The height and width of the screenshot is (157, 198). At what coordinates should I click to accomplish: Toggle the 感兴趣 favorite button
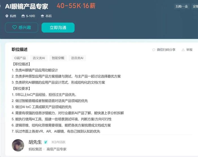click(x=21, y=28)
